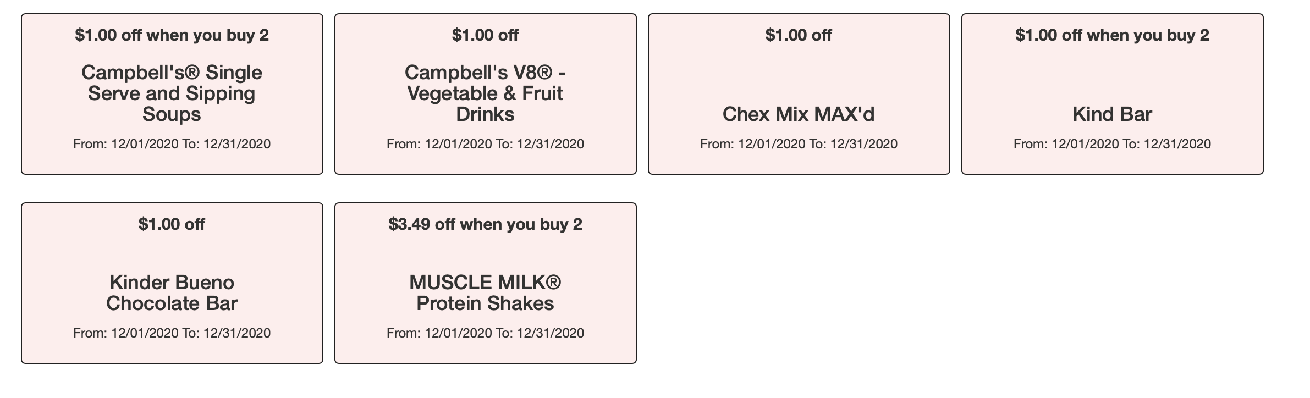Click the date range under Kind Bar
1310x398 pixels.
pos(1112,144)
